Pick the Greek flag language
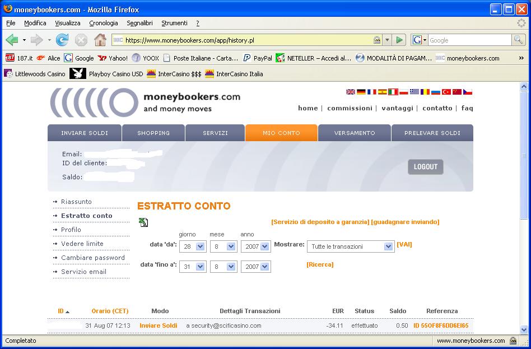This screenshot has height=349, width=531. click(414, 92)
